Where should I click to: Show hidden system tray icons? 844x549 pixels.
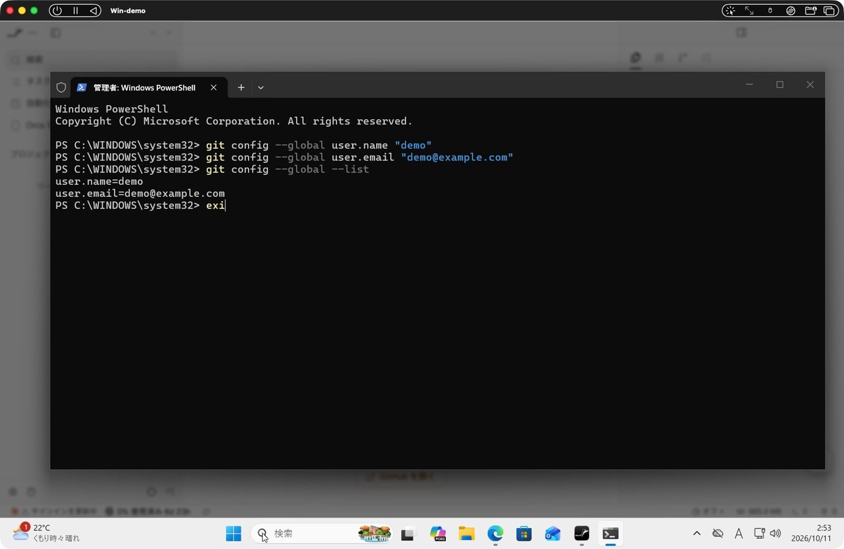[697, 533]
